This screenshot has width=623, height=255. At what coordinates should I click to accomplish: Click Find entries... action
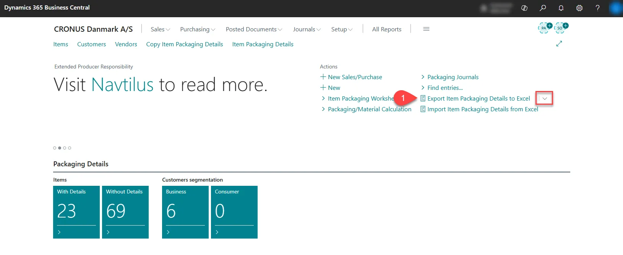coord(442,88)
